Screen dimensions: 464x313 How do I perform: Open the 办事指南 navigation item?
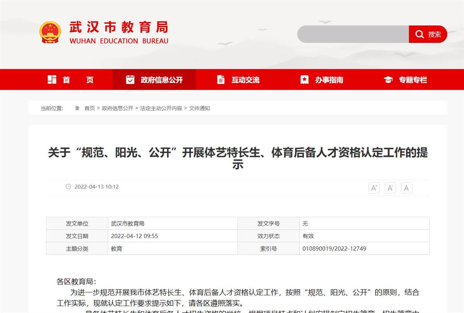point(322,80)
